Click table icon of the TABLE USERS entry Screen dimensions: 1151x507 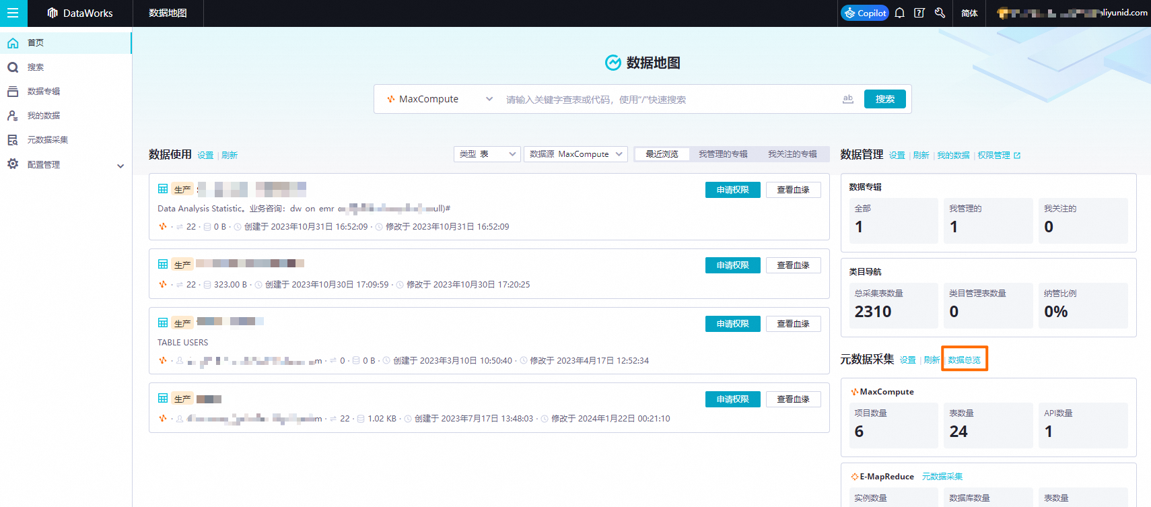[163, 323]
